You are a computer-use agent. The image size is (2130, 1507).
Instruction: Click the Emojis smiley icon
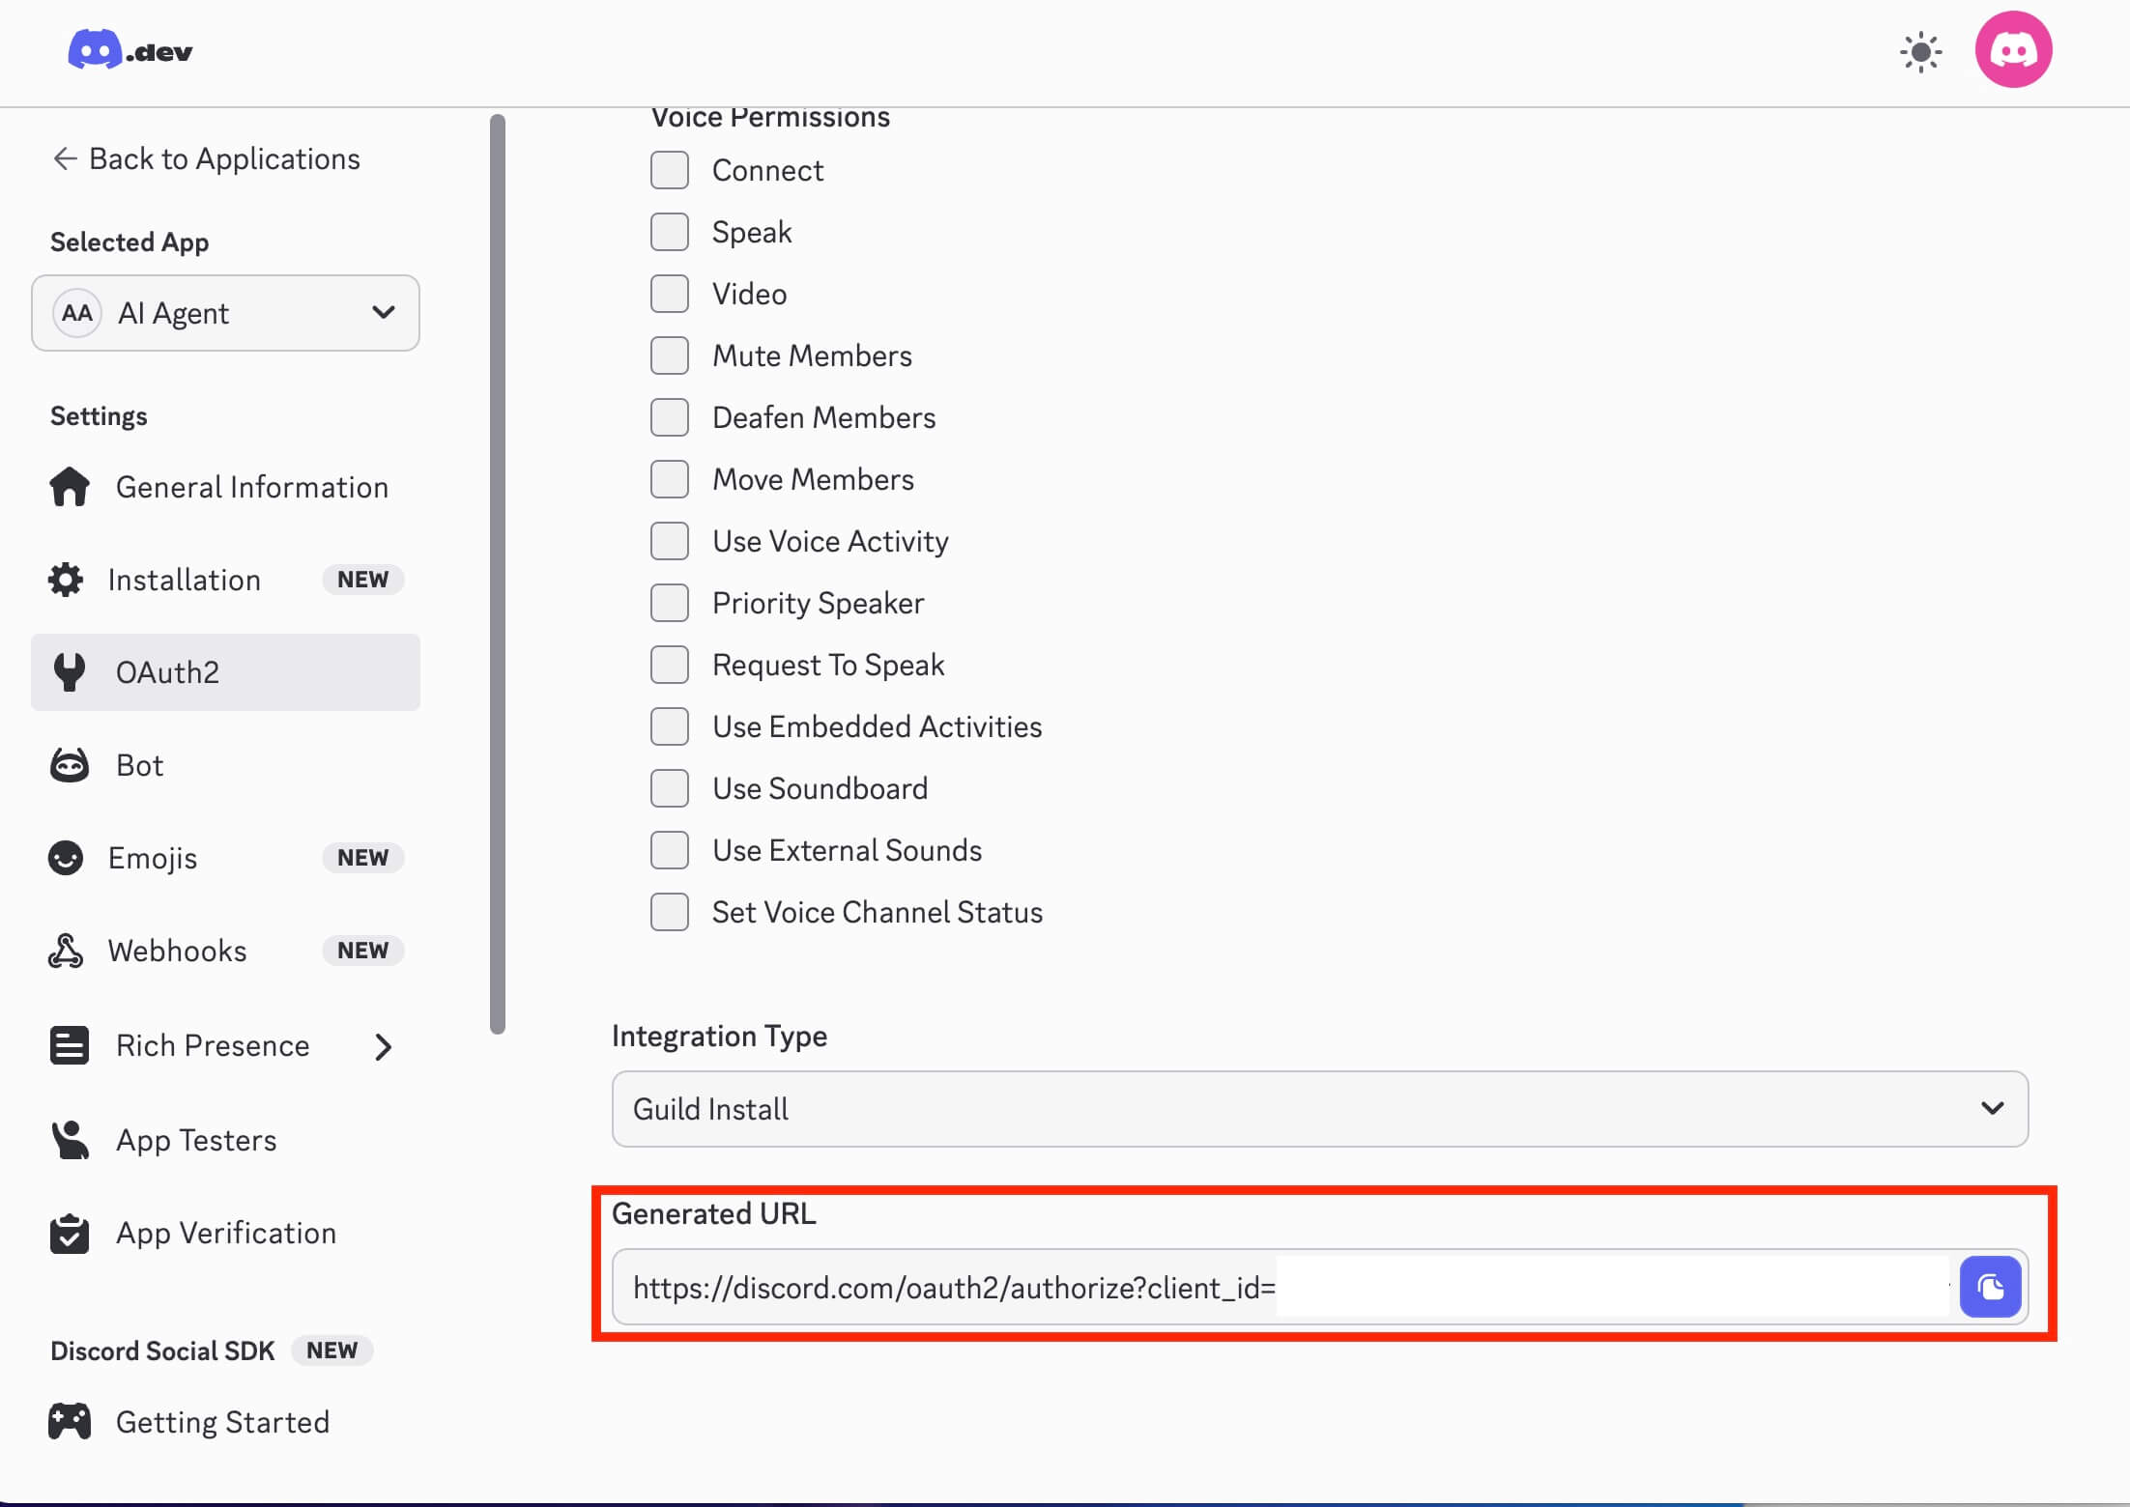tap(66, 858)
